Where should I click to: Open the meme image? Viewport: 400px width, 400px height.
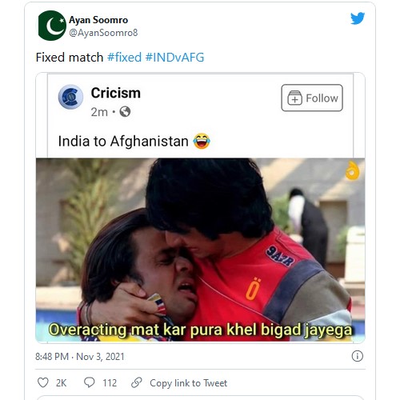click(x=201, y=250)
